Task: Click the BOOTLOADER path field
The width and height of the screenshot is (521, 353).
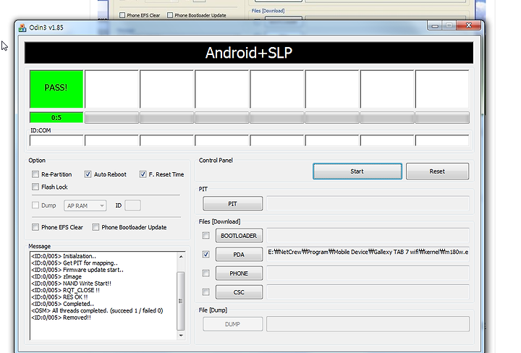Action: click(x=368, y=235)
